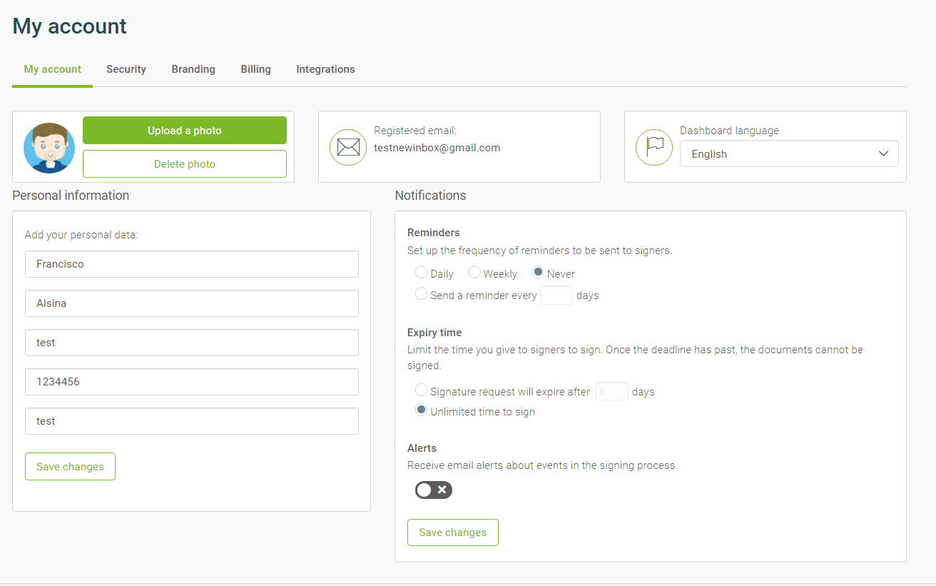The image size is (936, 586).
Task: Click the My account page heading
Action: point(70,26)
